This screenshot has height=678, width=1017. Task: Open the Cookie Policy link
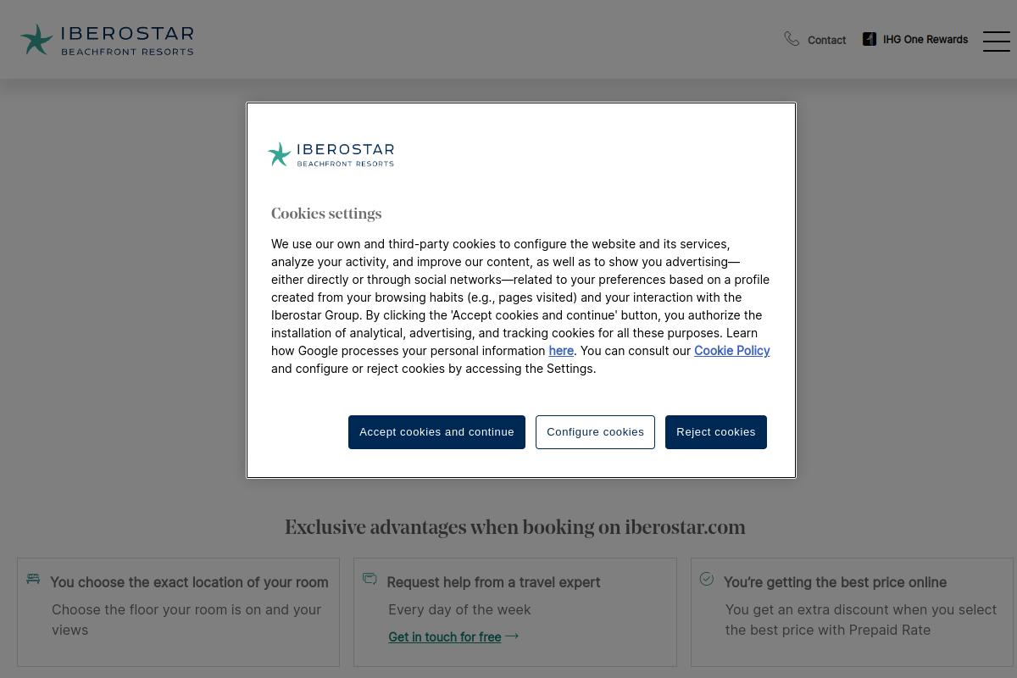point(732,351)
